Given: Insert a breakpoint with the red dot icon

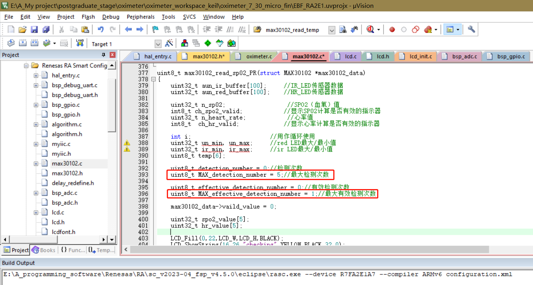Looking at the screenshot, I should click(x=392, y=30).
